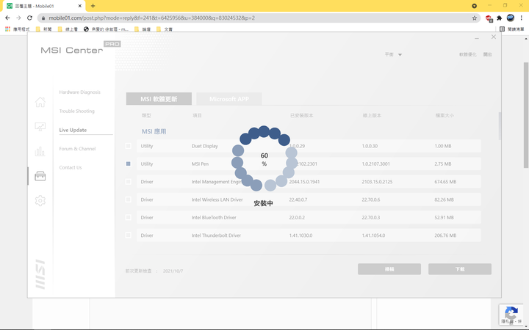Image resolution: width=529 pixels, height=330 pixels.
Task: Bookmark this page with the star icon
Action: (x=475, y=18)
